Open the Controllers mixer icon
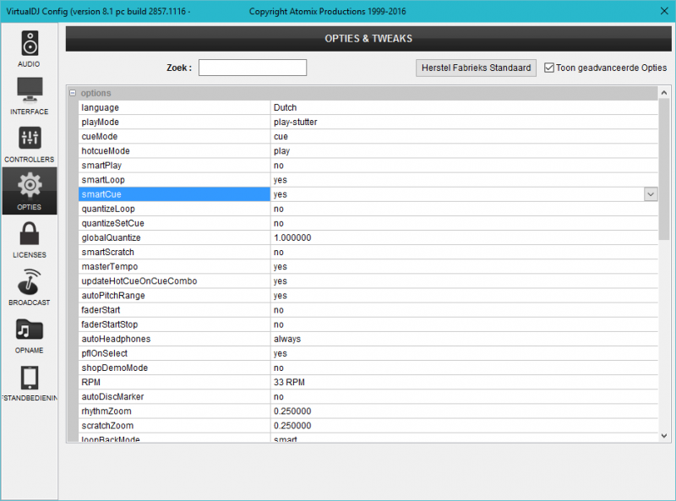This screenshot has width=676, height=501. click(30, 138)
